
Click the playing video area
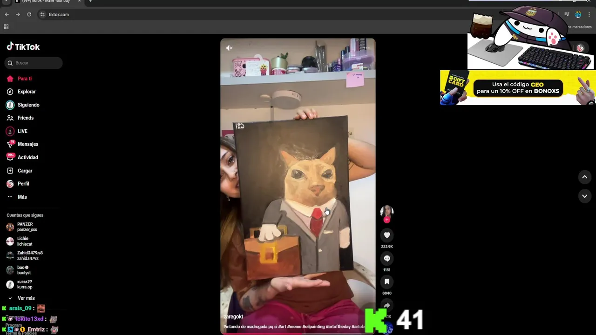298,186
